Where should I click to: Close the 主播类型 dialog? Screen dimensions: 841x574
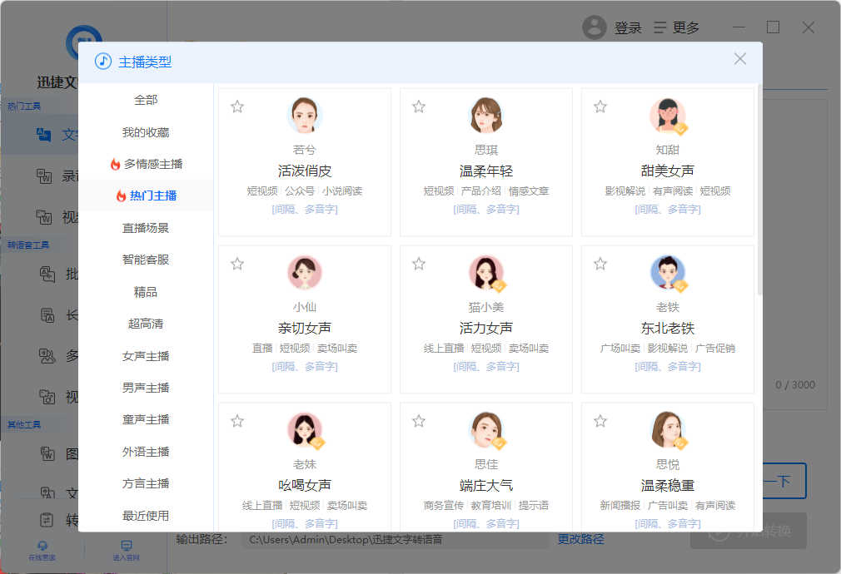coord(739,59)
